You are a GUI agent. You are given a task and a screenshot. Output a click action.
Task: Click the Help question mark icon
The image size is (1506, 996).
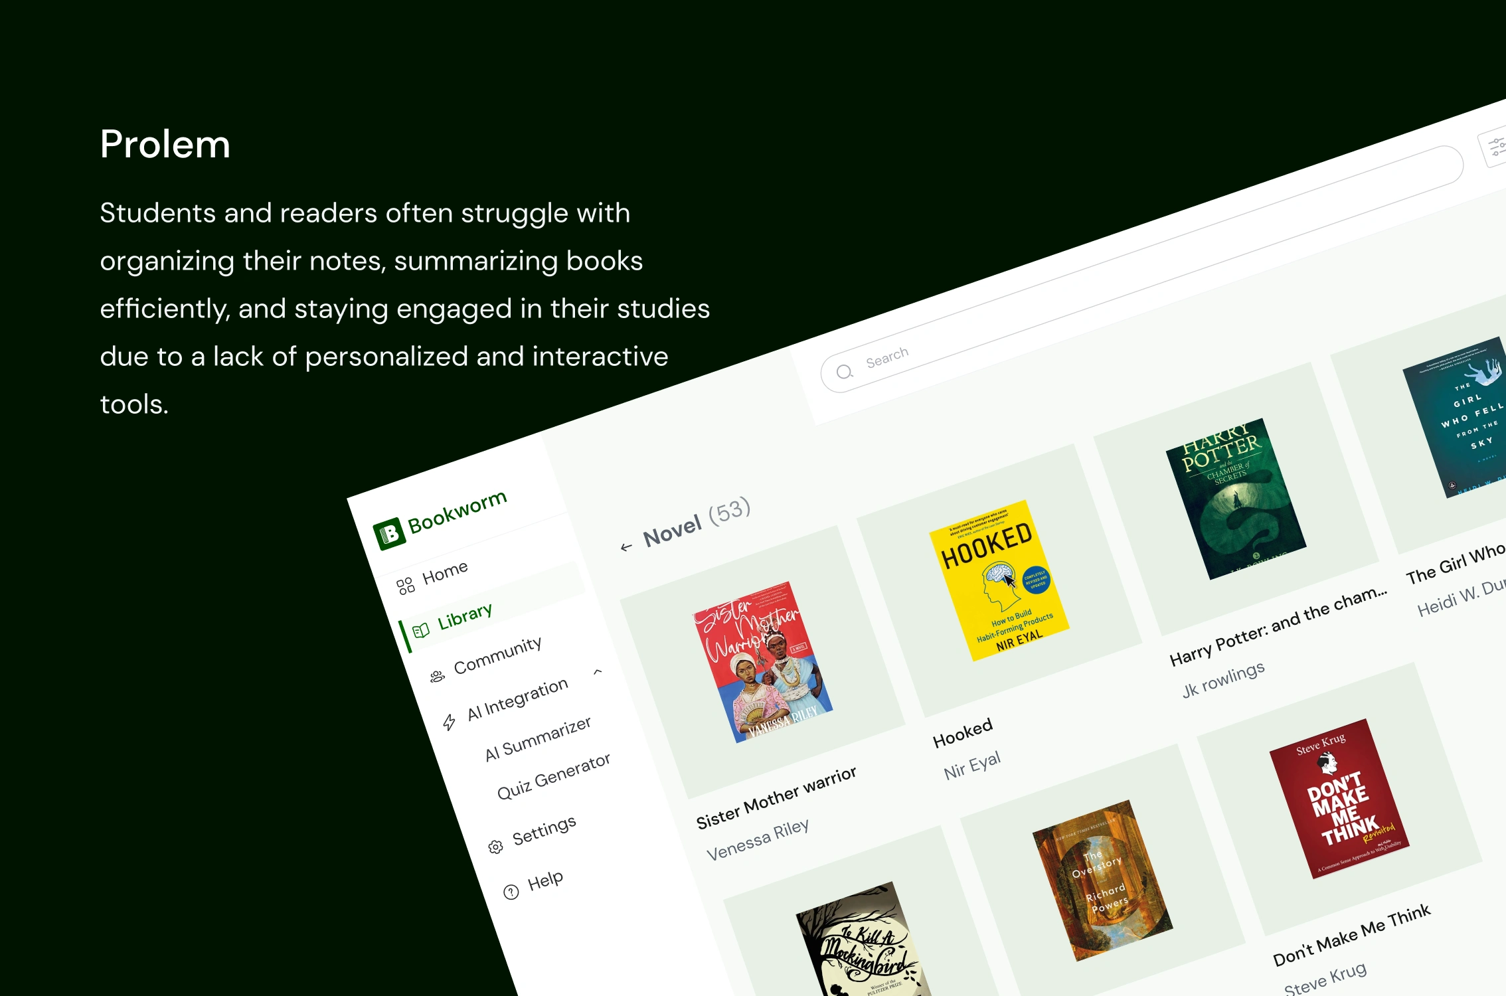511,892
